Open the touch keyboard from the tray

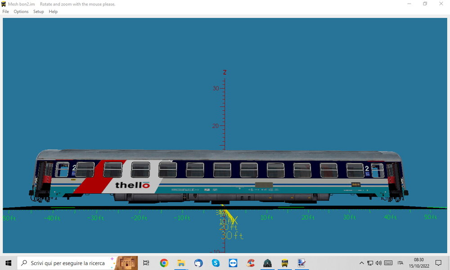click(x=388, y=263)
